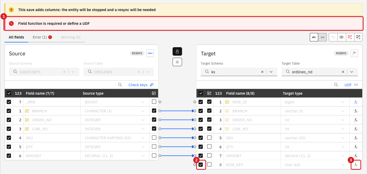Open function editor for target SKU field

(x=356, y=138)
